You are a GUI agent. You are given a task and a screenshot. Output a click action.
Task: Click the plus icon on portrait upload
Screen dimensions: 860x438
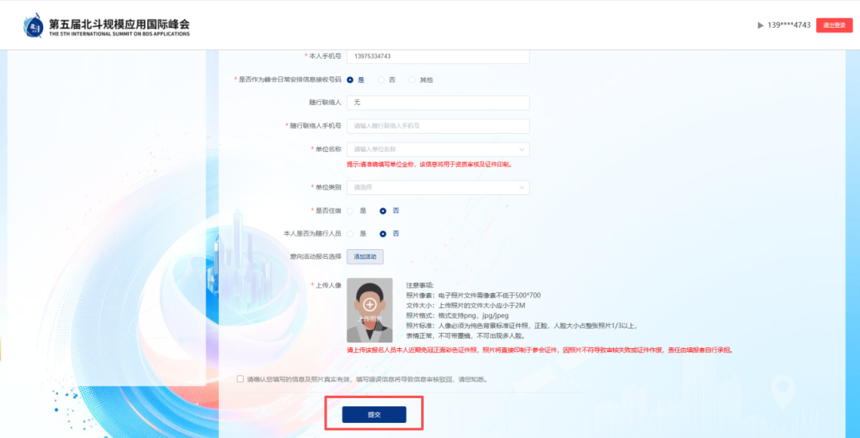pos(369,304)
